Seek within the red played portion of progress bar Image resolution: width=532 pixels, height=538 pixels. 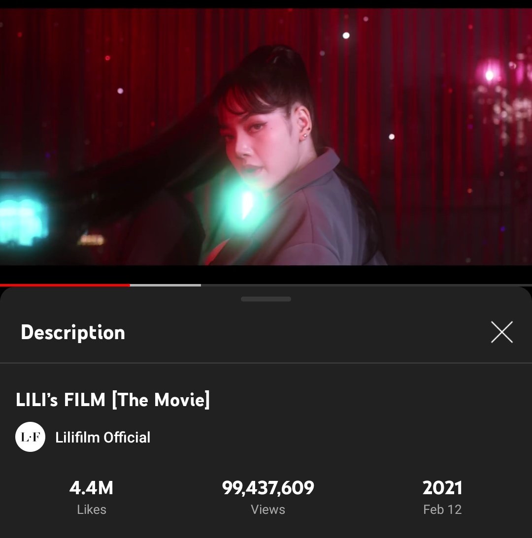[x=65, y=285]
